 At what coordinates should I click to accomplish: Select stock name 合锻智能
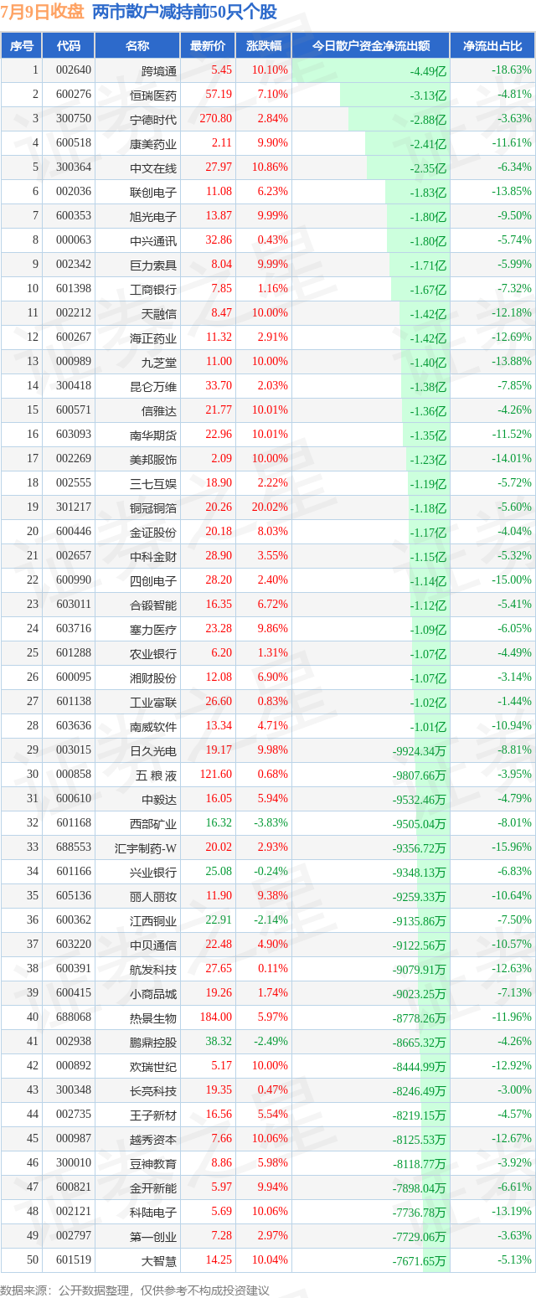point(153,605)
